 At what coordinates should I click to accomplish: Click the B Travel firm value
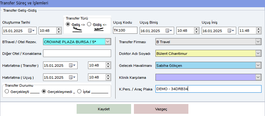pos(163,42)
